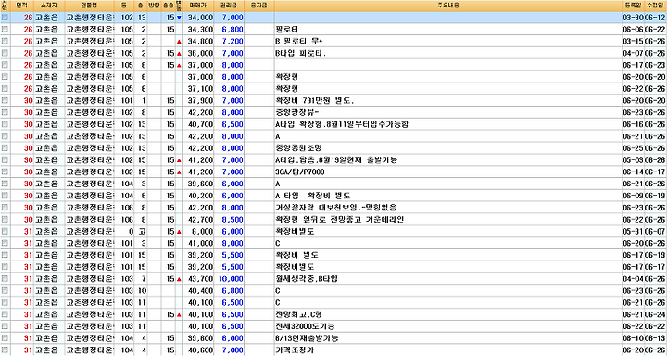Sort by the 면적 column header

(21, 6)
